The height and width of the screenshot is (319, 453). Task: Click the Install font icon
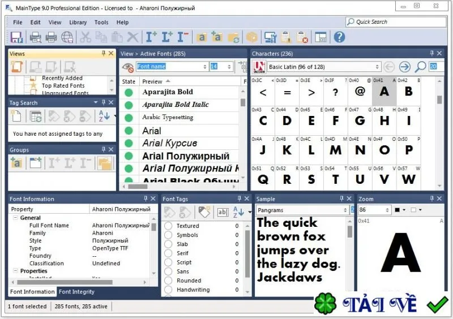(x=151, y=37)
